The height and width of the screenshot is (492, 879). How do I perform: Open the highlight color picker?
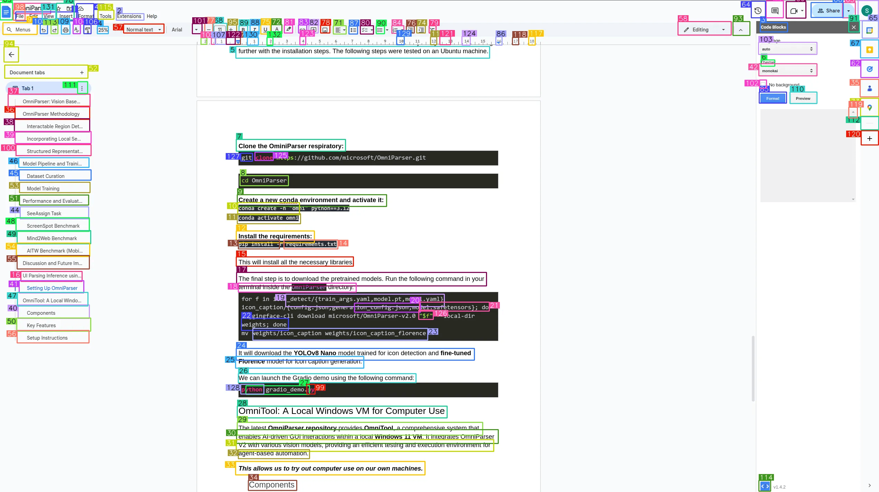coord(288,30)
